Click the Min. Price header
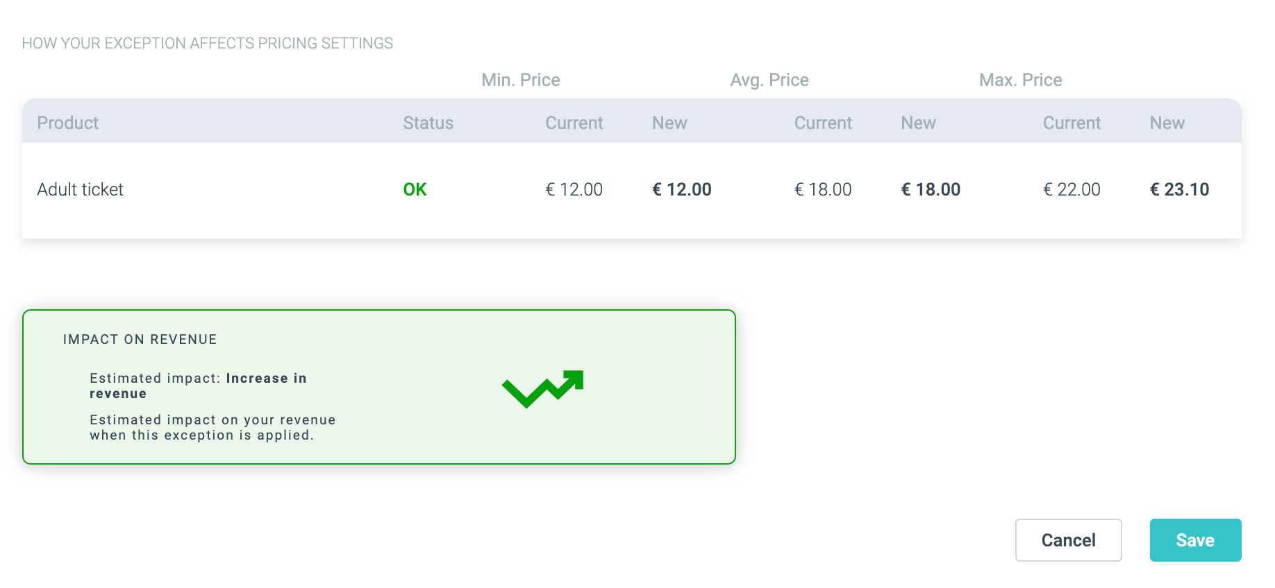 tap(521, 80)
